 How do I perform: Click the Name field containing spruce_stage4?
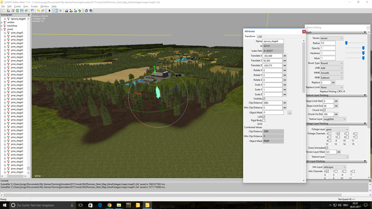point(273,41)
